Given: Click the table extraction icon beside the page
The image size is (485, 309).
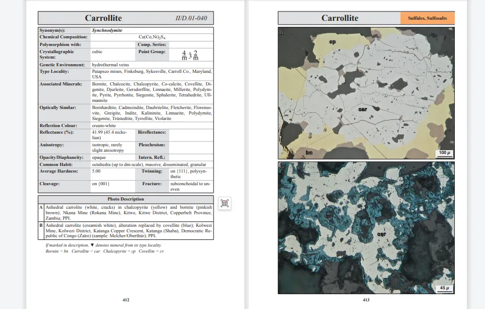Looking at the screenshot, I should pos(224,203).
